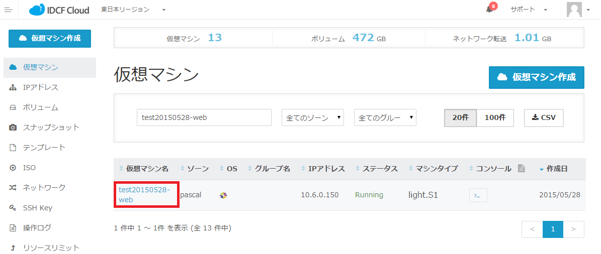Show 20件 results per page
This screenshot has height=254, width=601.
click(460, 117)
